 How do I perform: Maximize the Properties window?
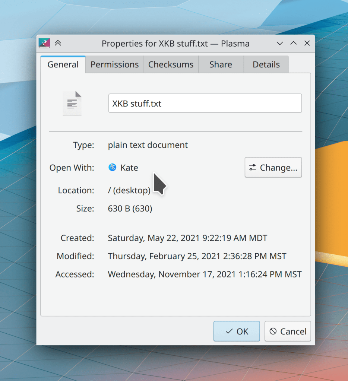tap(294, 43)
